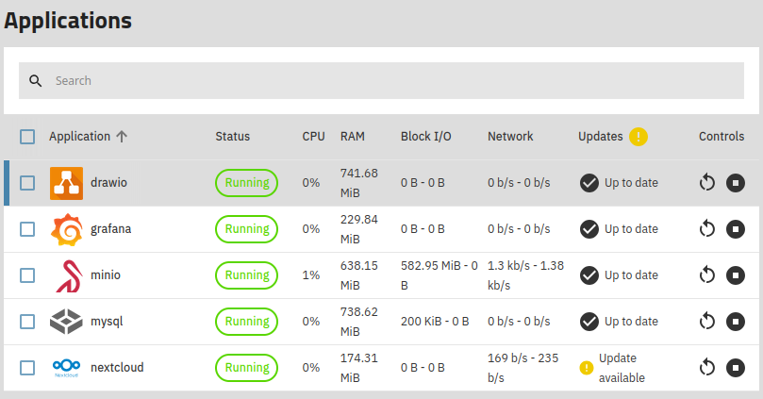Focus the Search input field

pyautogui.click(x=381, y=81)
